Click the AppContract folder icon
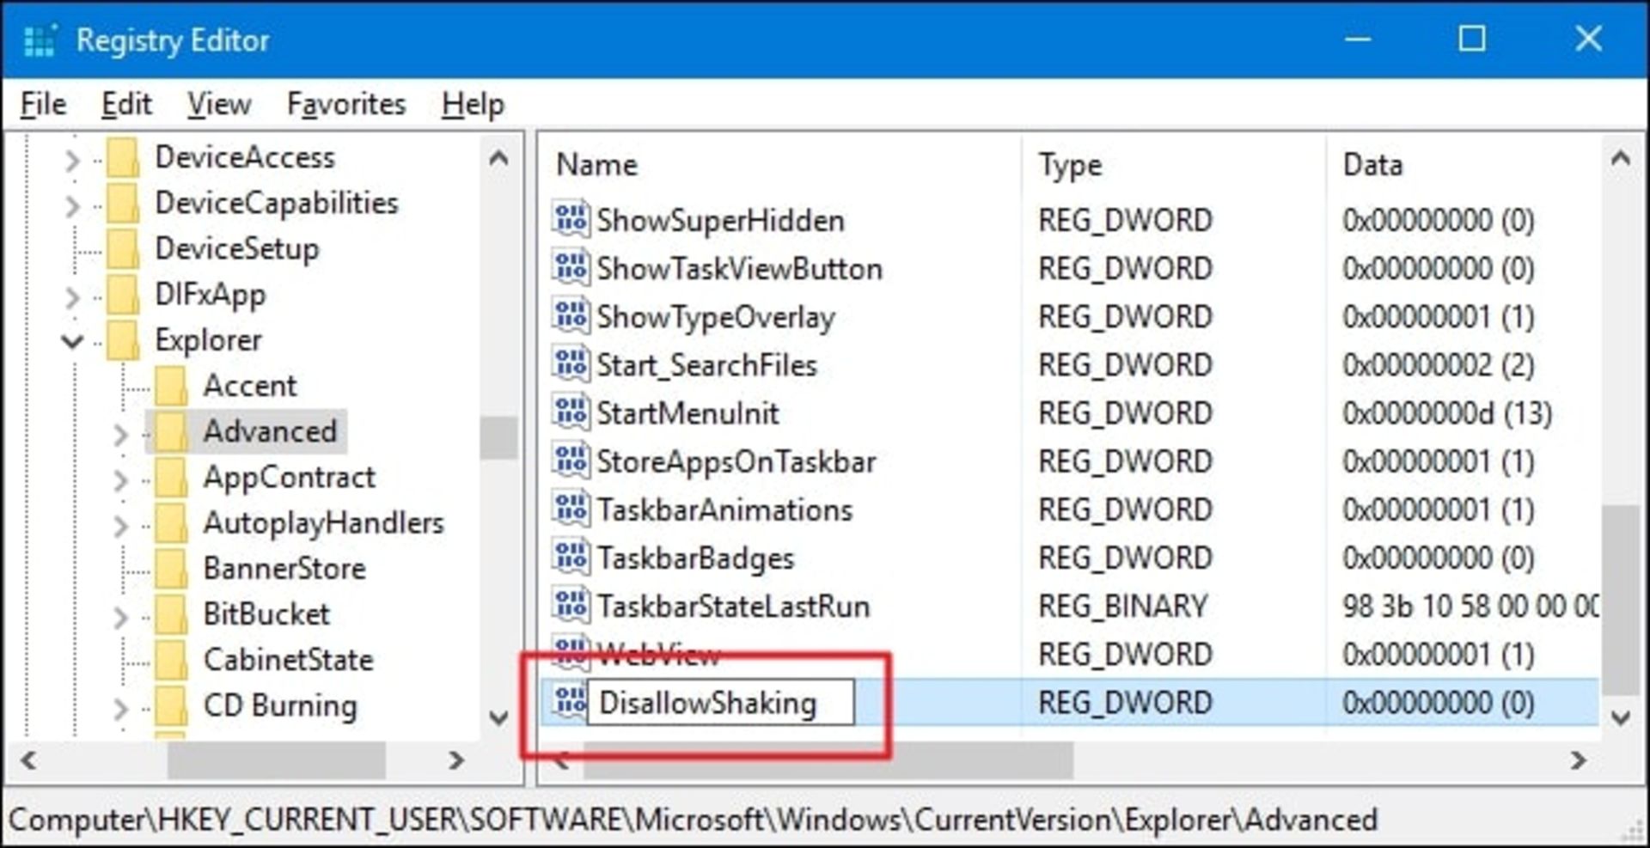1650x848 pixels. click(172, 477)
